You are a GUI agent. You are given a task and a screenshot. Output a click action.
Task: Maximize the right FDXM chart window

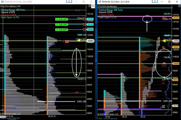click(169, 2)
